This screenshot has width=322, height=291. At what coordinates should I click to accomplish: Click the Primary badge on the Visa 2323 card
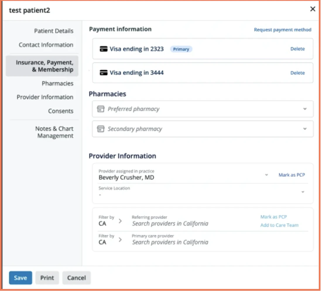click(181, 49)
